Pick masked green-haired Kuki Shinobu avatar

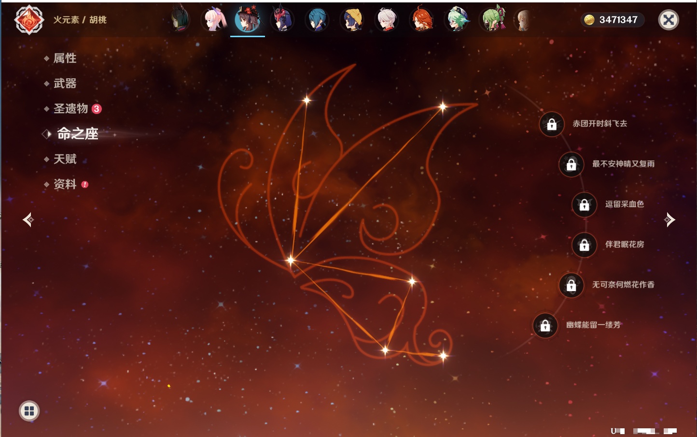click(492, 20)
